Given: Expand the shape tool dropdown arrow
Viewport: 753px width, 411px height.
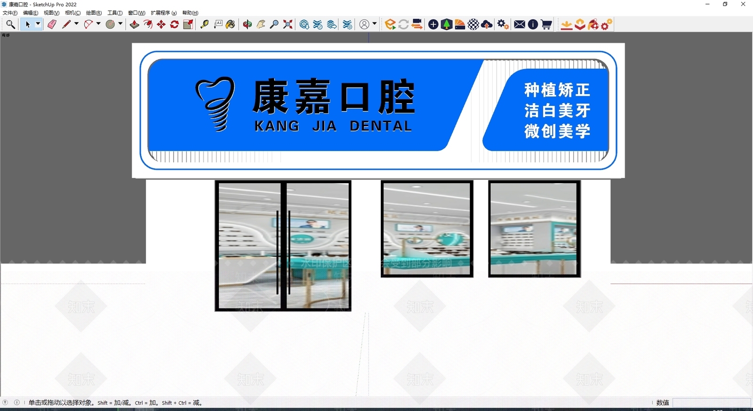Looking at the screenshot, I should [x=120, y=24].
